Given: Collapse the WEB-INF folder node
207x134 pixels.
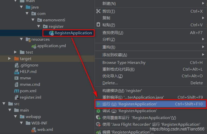Looking at the screenshot, I should point(21,123).
